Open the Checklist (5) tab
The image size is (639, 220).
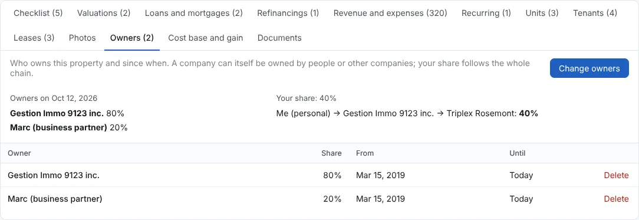click(38, 13)
